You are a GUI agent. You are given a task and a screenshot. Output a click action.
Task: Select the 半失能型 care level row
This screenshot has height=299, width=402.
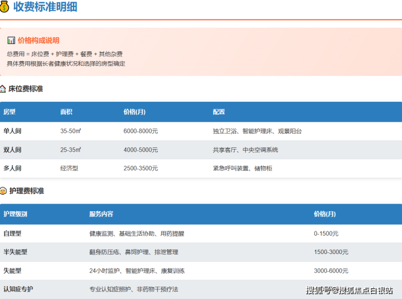click(15, 252)
